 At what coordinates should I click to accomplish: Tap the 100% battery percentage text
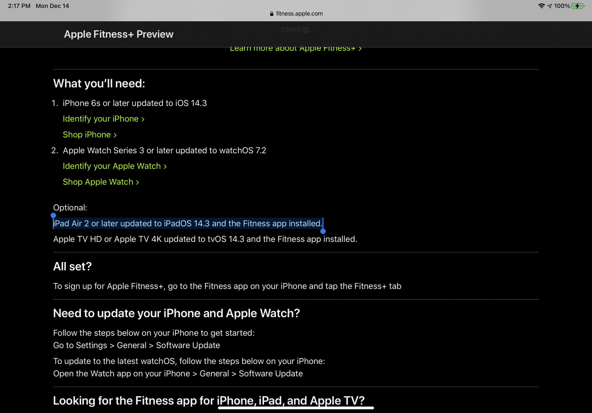tap(562, 6)
